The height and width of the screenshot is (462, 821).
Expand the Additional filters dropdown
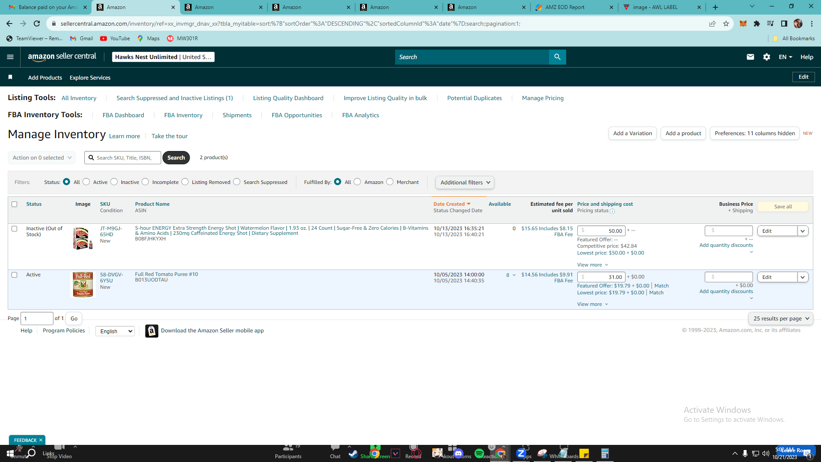[x=465, y=183]
